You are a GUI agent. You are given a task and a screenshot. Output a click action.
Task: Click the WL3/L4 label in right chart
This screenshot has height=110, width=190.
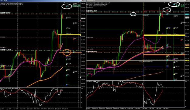(x=176, y=66)
